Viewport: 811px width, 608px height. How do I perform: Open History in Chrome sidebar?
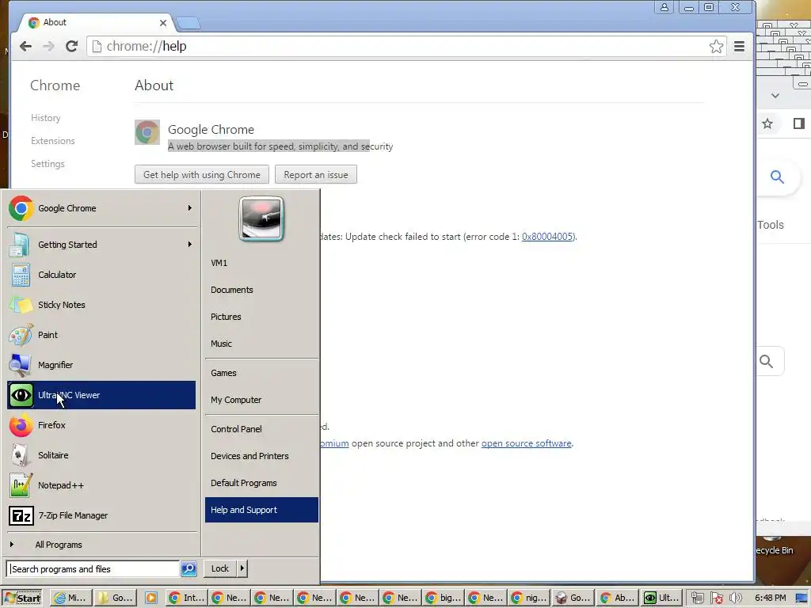[45, 118]
